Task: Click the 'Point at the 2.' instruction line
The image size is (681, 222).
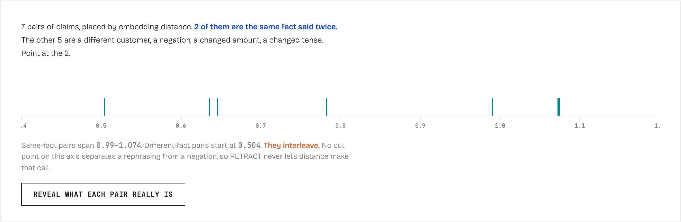Action: 46,53
